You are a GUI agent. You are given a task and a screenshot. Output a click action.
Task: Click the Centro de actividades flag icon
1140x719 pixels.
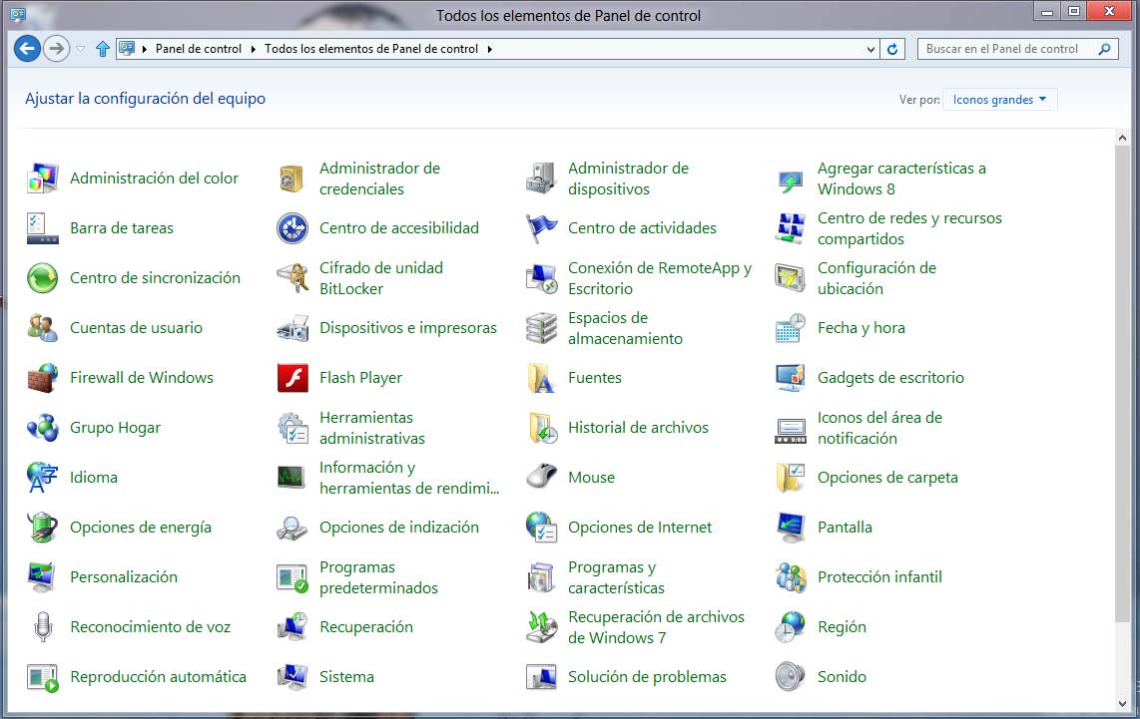[541, 228]
